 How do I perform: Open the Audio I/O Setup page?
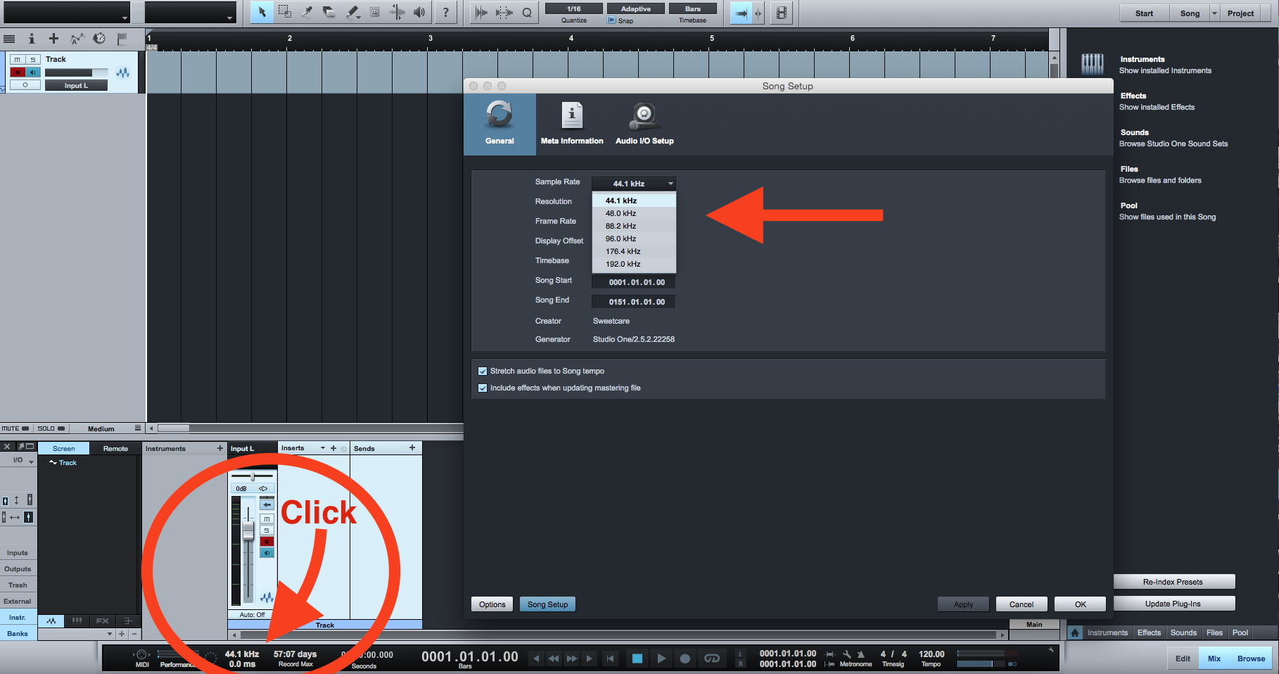(644, 122)
